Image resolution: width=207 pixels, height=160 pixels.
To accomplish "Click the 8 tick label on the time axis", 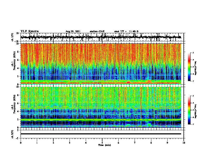I will (151, 143).
